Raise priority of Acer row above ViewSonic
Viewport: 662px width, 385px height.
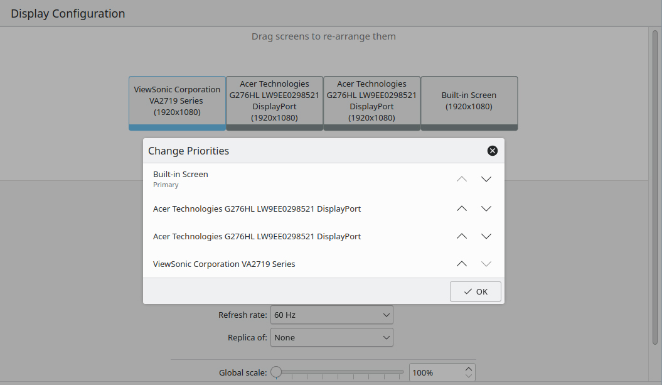click(x=462, y=236)
